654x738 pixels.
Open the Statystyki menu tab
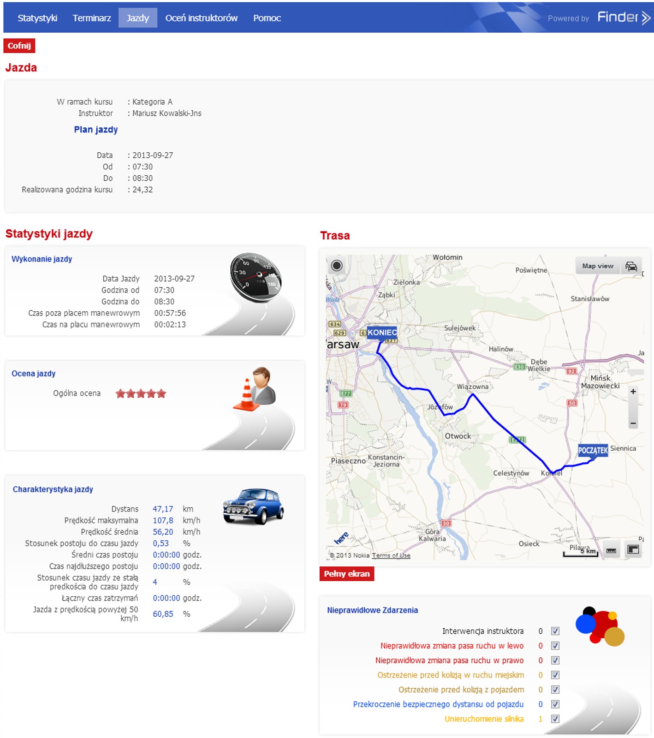37,18
